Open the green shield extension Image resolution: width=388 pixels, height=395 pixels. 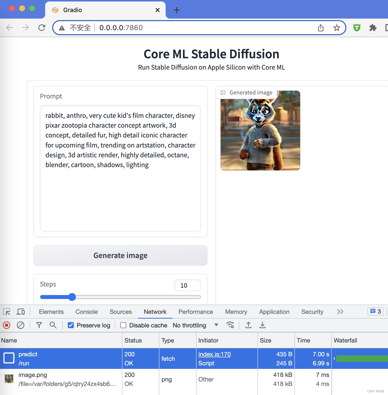[x=357, y=28]
